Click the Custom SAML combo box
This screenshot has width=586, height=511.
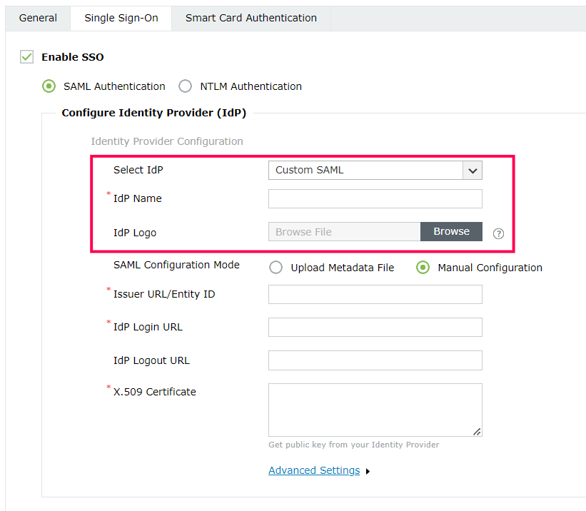tap(365, 170)
